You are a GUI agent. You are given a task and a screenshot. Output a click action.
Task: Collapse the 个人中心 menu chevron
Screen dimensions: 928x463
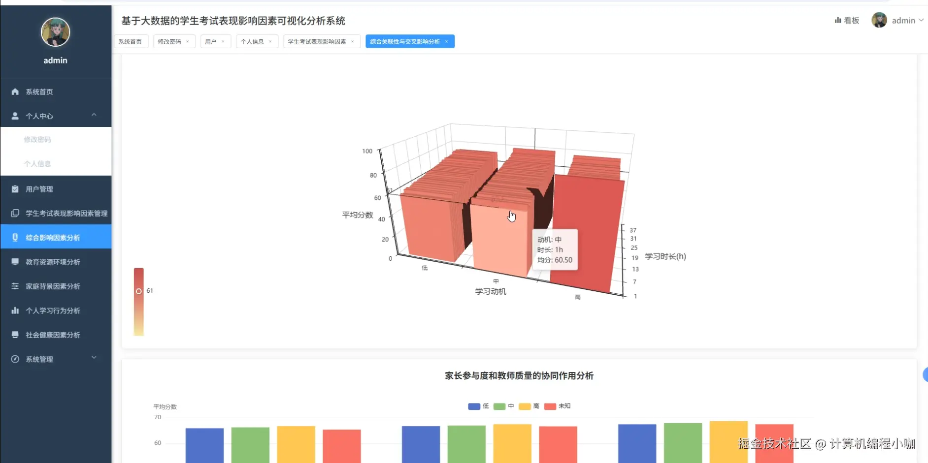point(94,115)
